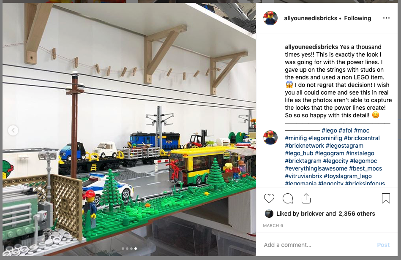This screenshot has width=401, height=260.
Task: Share the post with the share icon
Action: (x=306, y=198)
